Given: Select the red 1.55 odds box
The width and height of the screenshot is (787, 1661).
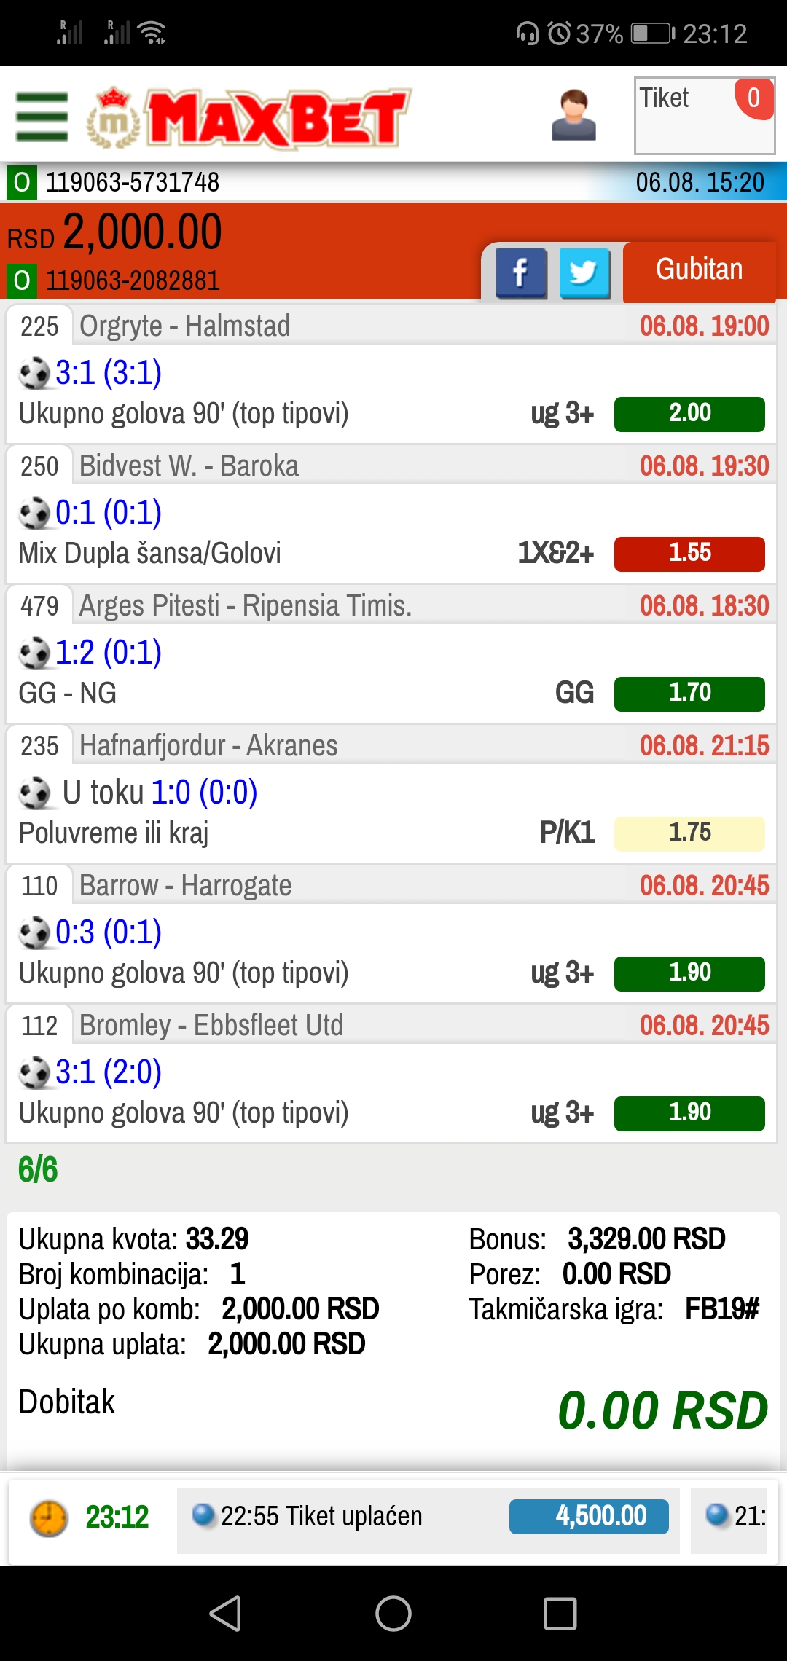Looking at the screenshot, I should click(x=689, y=554).
